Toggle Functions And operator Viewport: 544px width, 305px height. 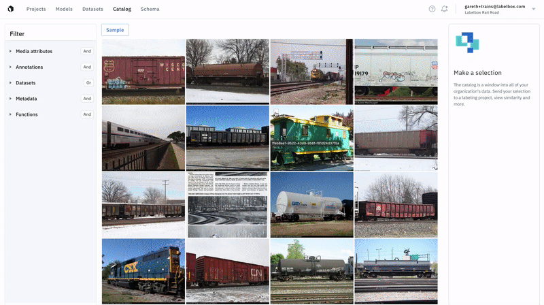tap(87, 114)
